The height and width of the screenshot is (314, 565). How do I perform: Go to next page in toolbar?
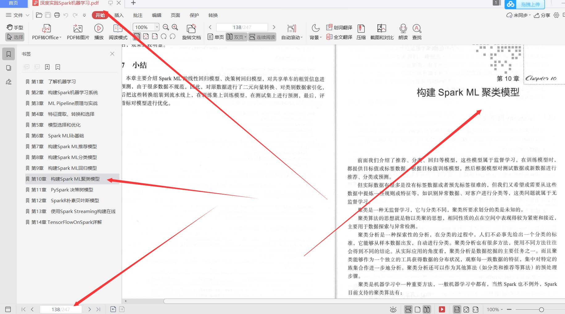point(274,27)
